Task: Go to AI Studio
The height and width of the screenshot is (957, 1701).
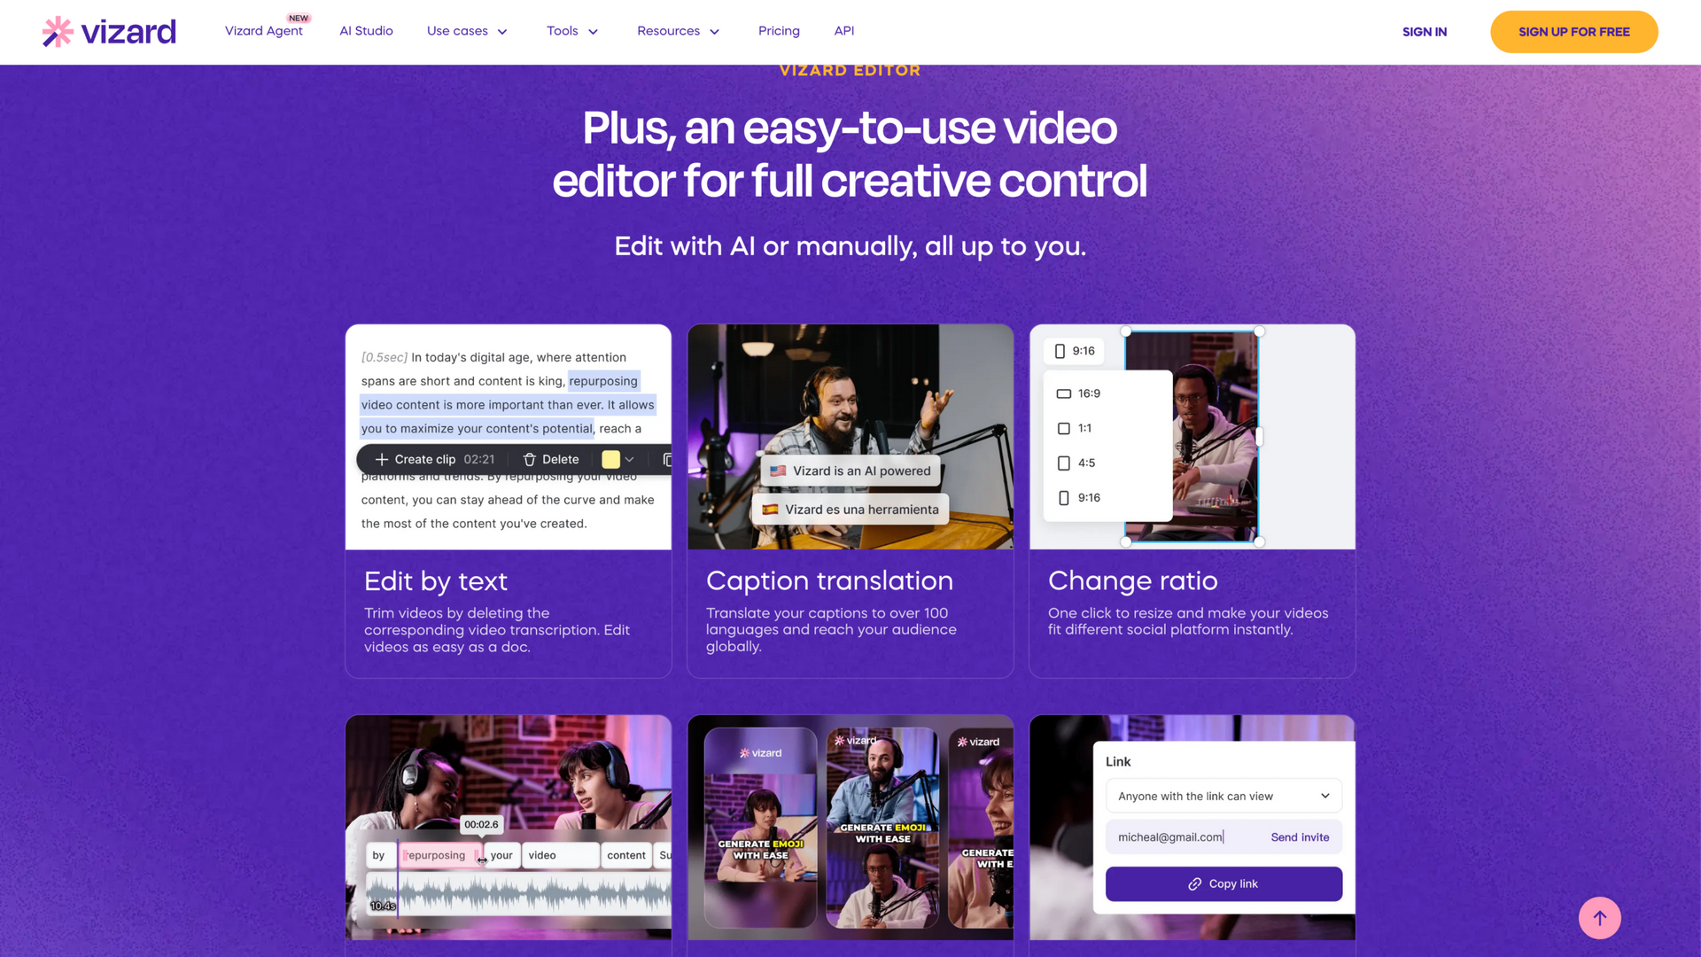Action: 366,31
